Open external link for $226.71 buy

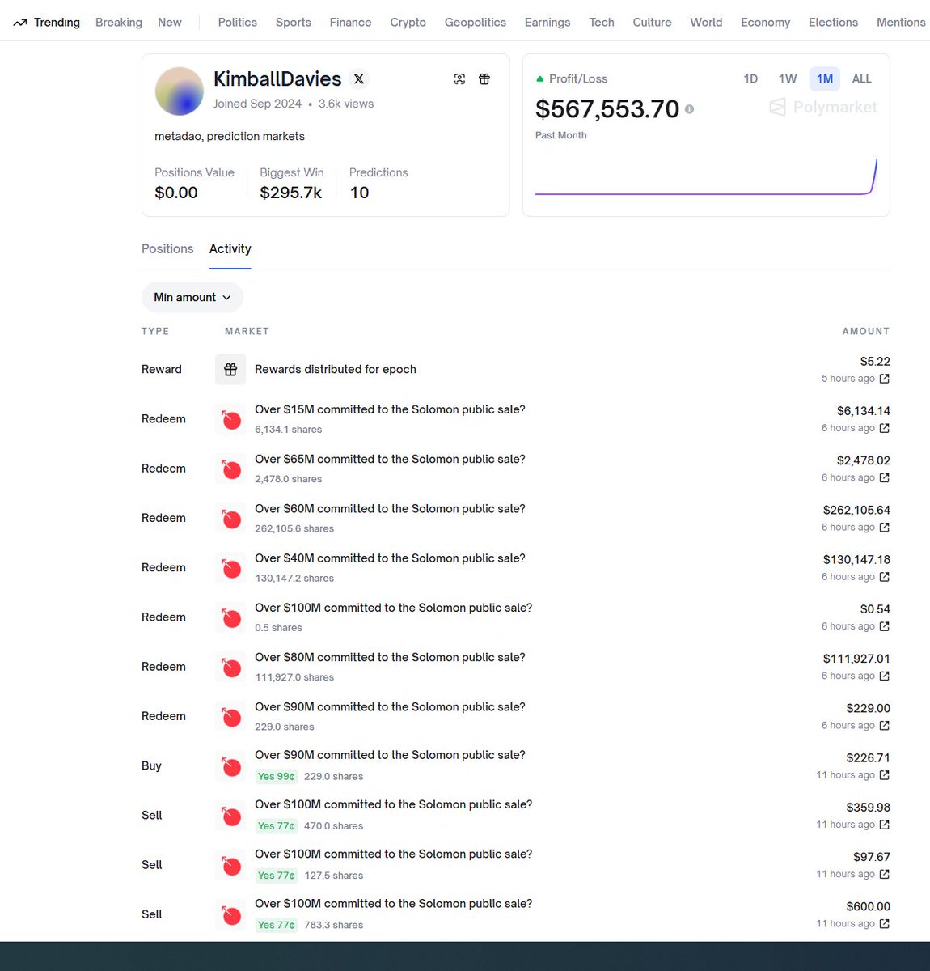click(885, 775)
